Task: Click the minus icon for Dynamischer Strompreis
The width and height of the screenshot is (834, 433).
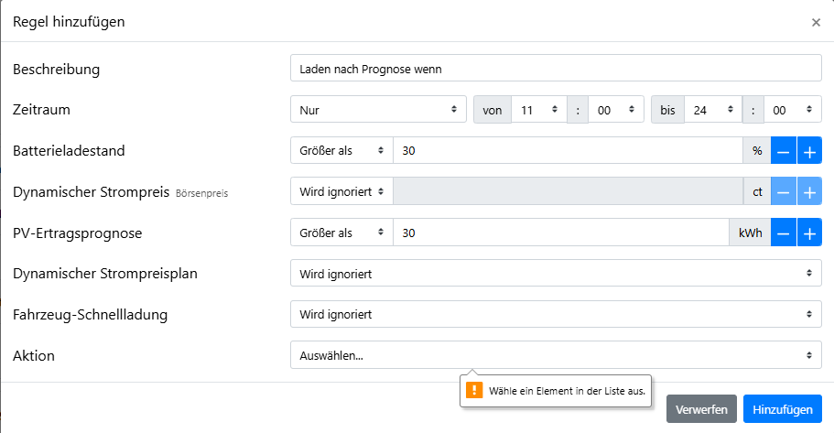Action: click(783, 191)
